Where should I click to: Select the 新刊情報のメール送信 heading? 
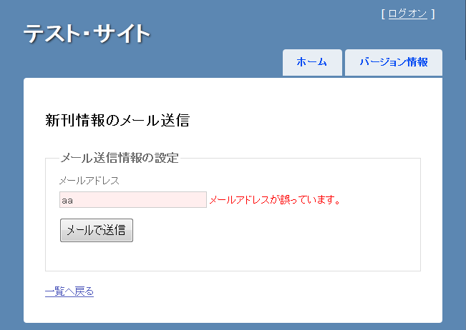point(117,120)
